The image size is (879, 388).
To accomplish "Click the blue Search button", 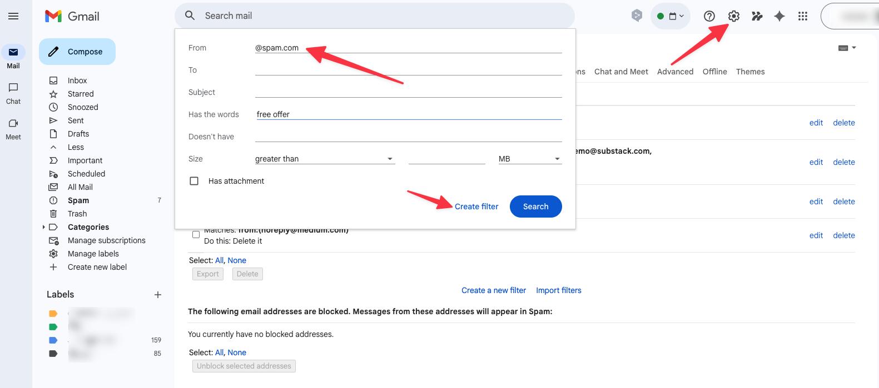I will (x=535, y=206).
